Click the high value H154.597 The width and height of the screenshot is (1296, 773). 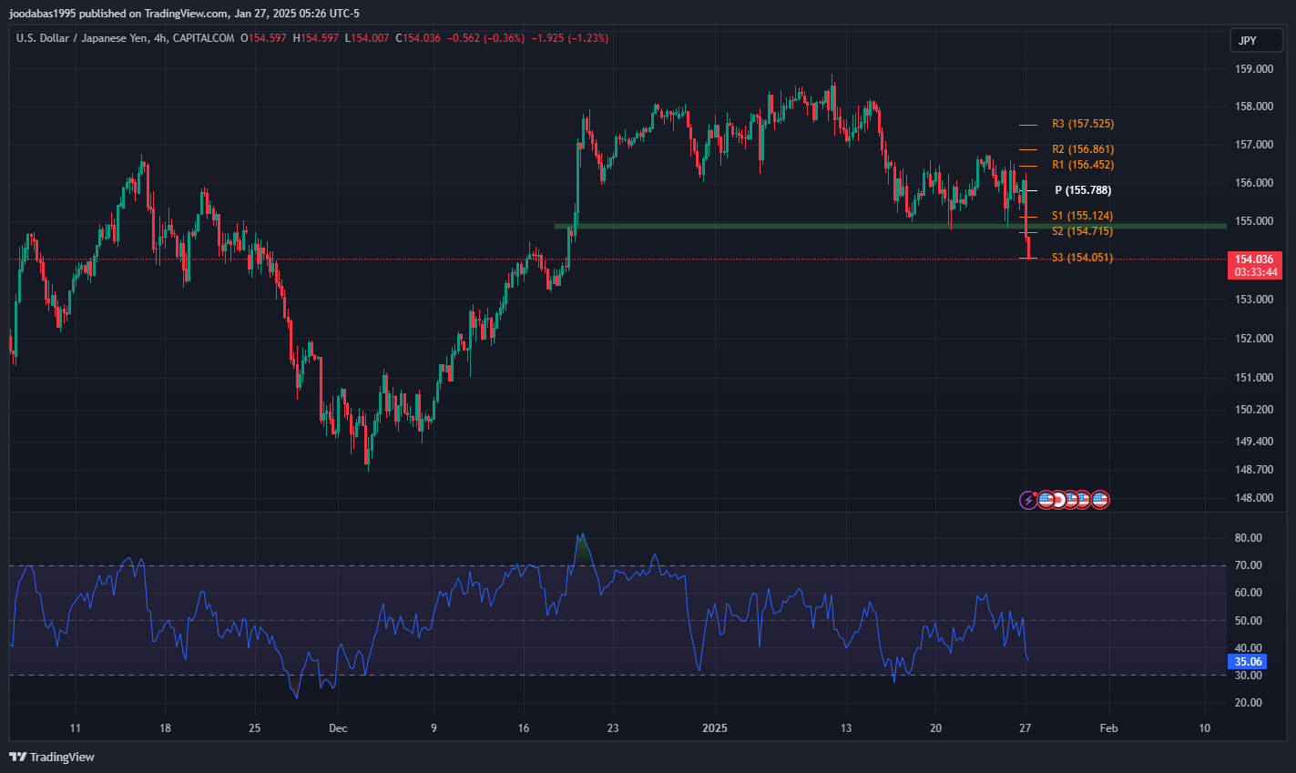point(315,38)
